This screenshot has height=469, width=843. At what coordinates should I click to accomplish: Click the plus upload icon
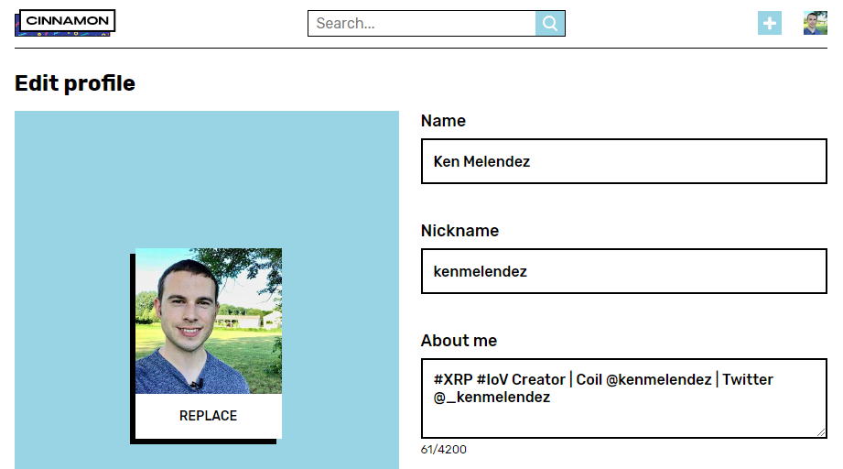770,23
